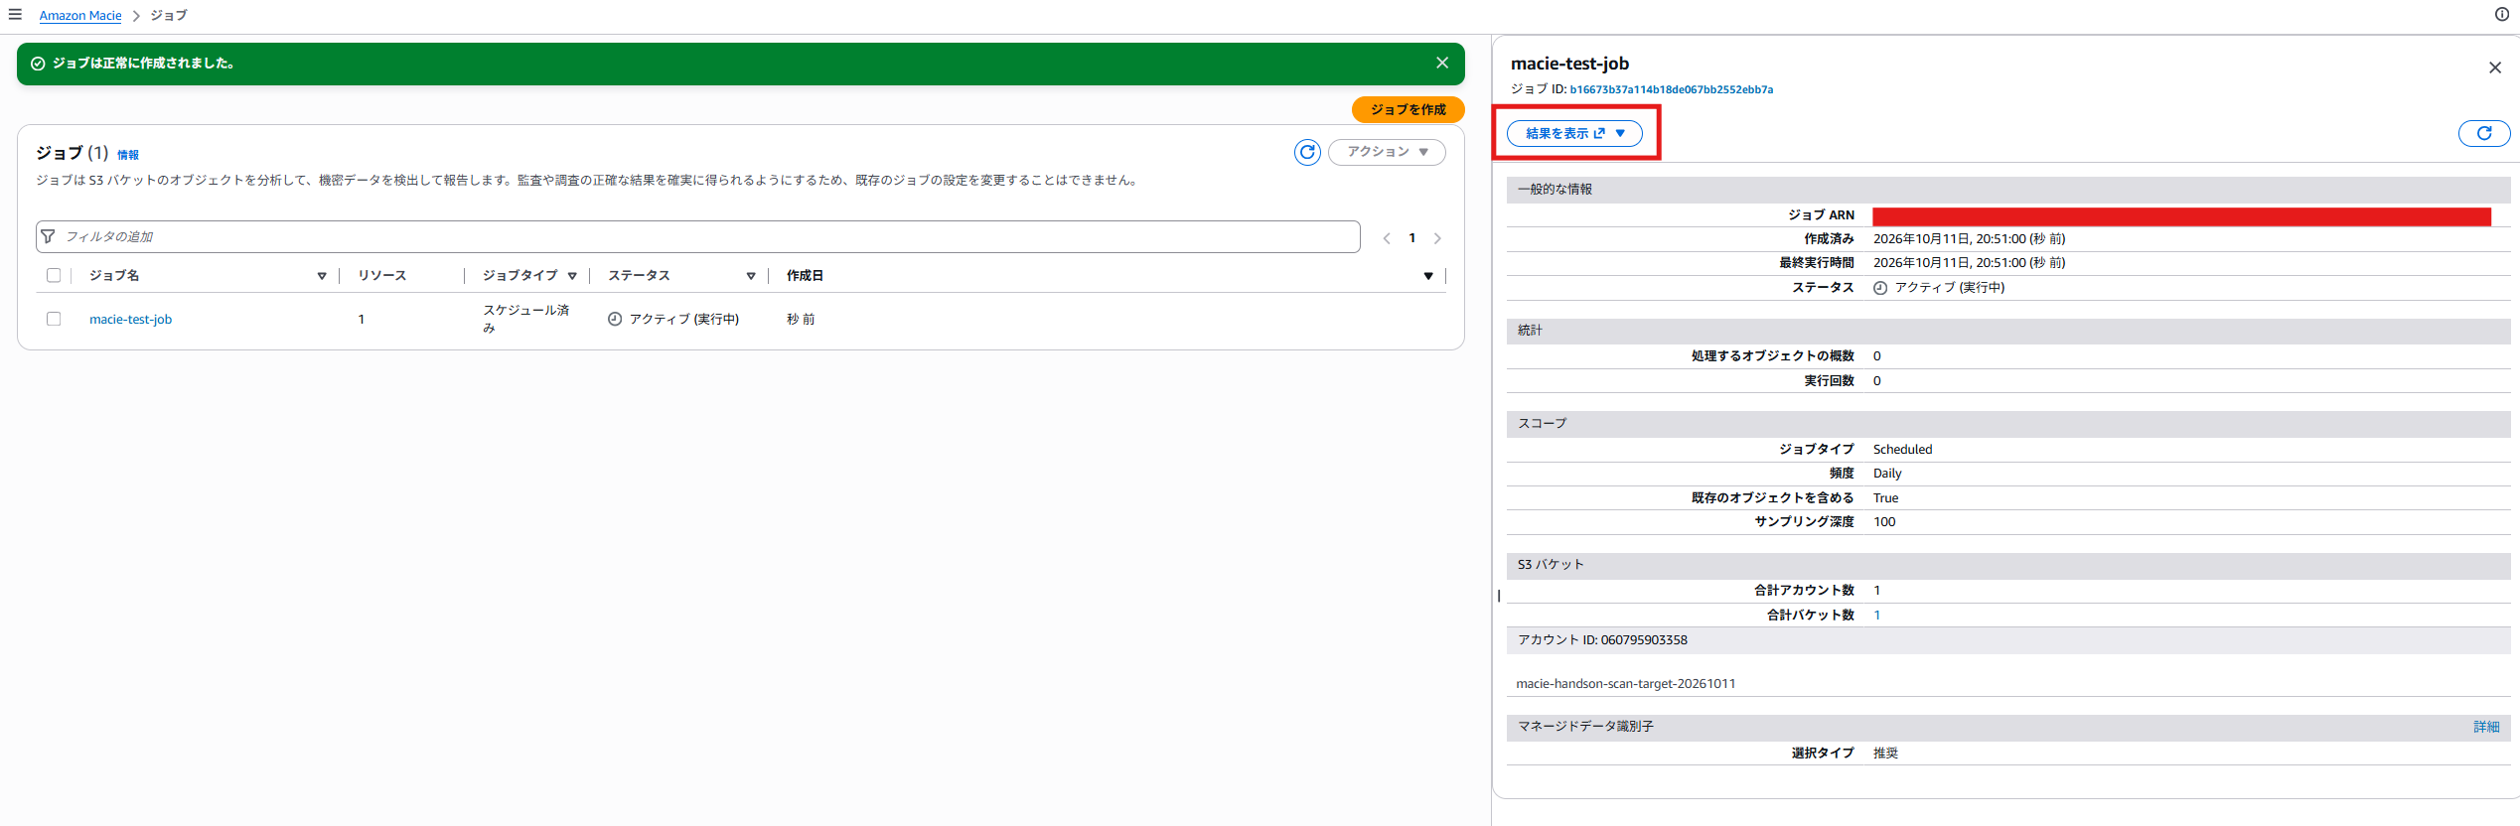Click the Scheduled job type value
Image resolution: width=2520 pixels, height=826 pixels.
point(1902,450)
